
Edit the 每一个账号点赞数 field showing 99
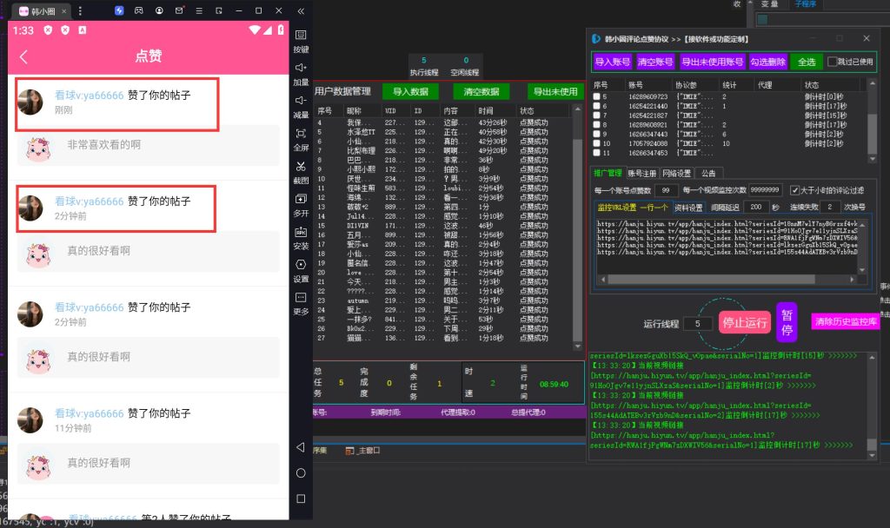[667, 190]
